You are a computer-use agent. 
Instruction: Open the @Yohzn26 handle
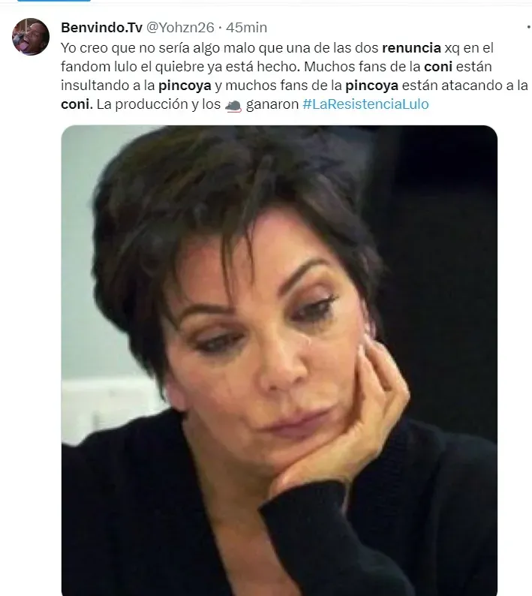pos(180,27)
